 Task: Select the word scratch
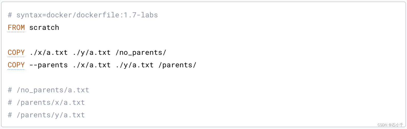[x=44, y=28]
